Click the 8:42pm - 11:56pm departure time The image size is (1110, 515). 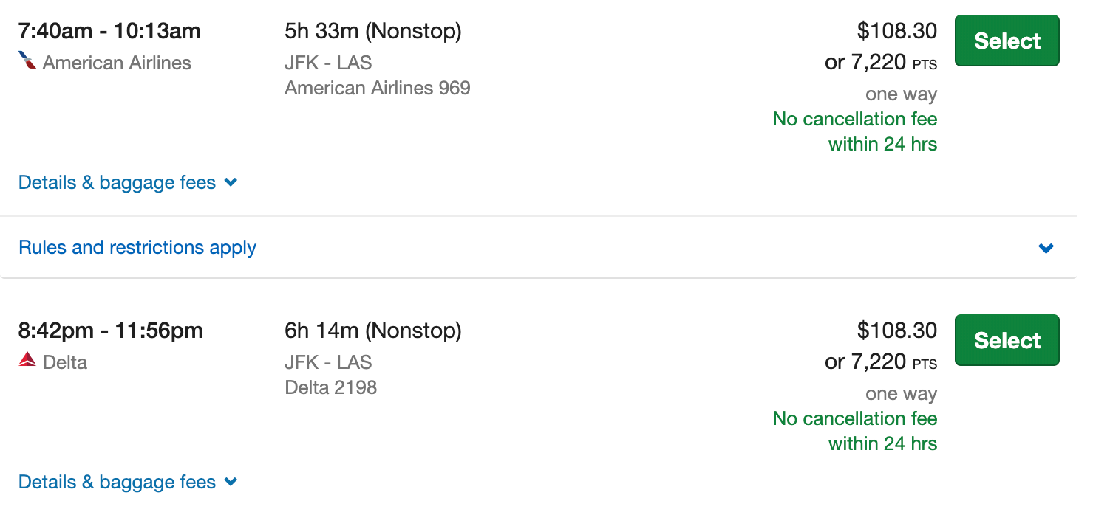110,331
